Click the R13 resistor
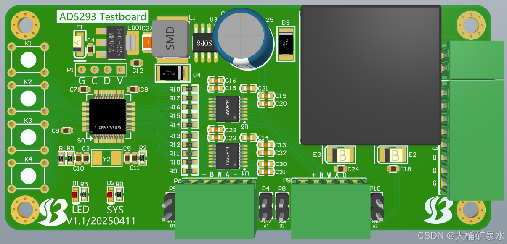Image resolution: width=507 pixels, height=244 pixels. pos(190,136)
